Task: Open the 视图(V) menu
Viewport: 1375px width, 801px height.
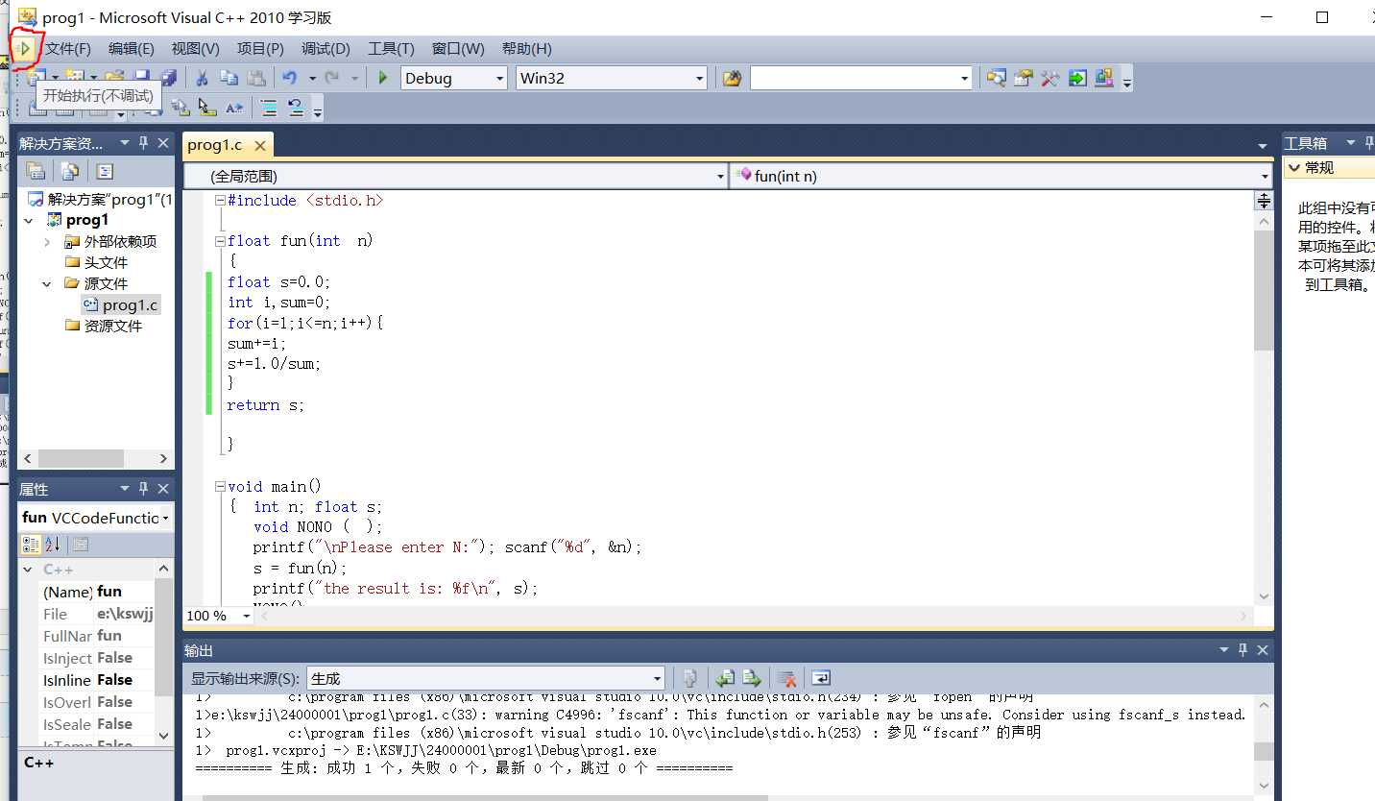Action: [195, 48]
